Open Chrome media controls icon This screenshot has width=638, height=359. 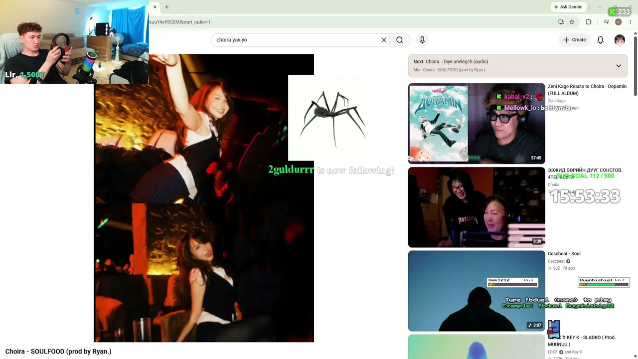pyautogui.click(x=606, y=22)
